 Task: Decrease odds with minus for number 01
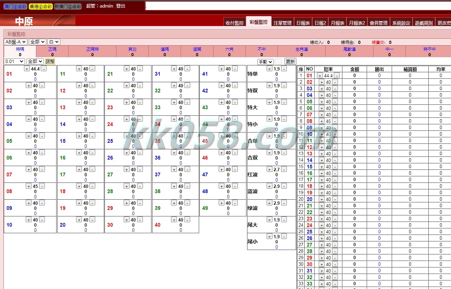pyautogui.click(x=44, y=69)
